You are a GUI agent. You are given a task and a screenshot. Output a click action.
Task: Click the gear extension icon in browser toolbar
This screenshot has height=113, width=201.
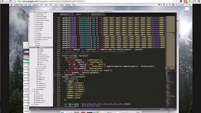coord(181,1)
